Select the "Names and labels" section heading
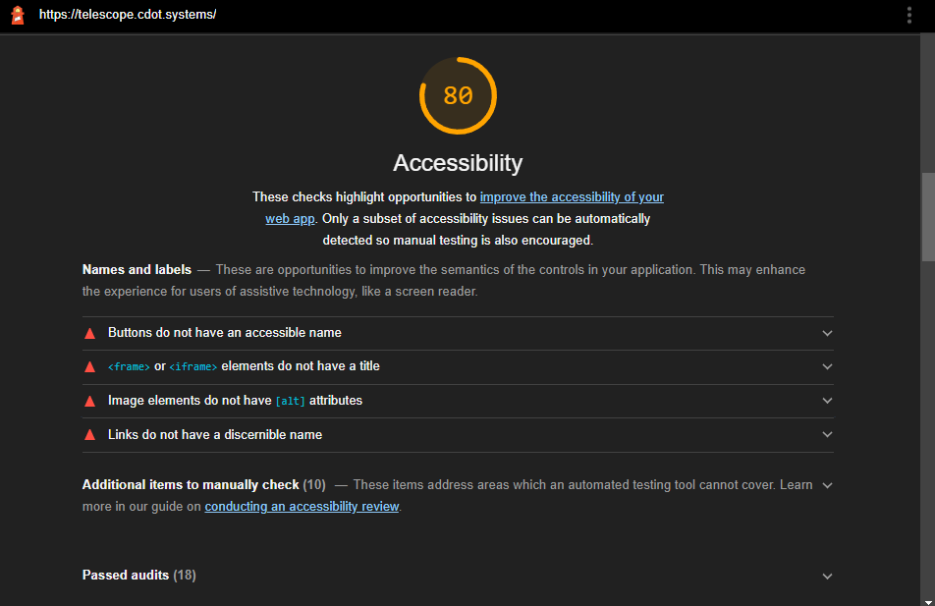Viewport: 935px width, 606px height. pyautogui.click(x=137, y=268)
